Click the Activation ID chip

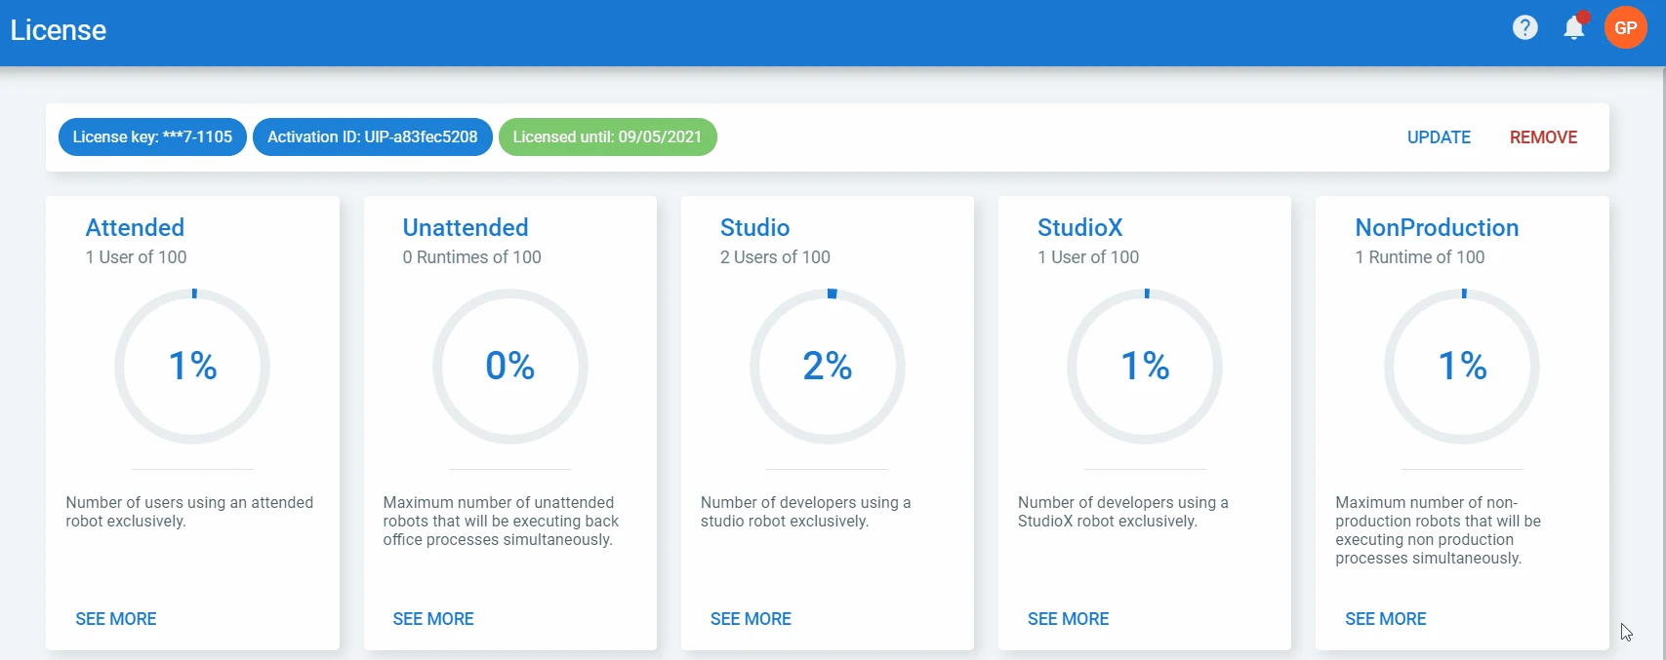pos(373,136)
